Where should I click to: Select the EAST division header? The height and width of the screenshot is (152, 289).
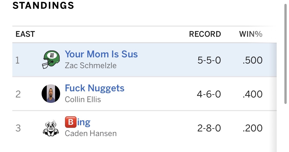[25, 34]
